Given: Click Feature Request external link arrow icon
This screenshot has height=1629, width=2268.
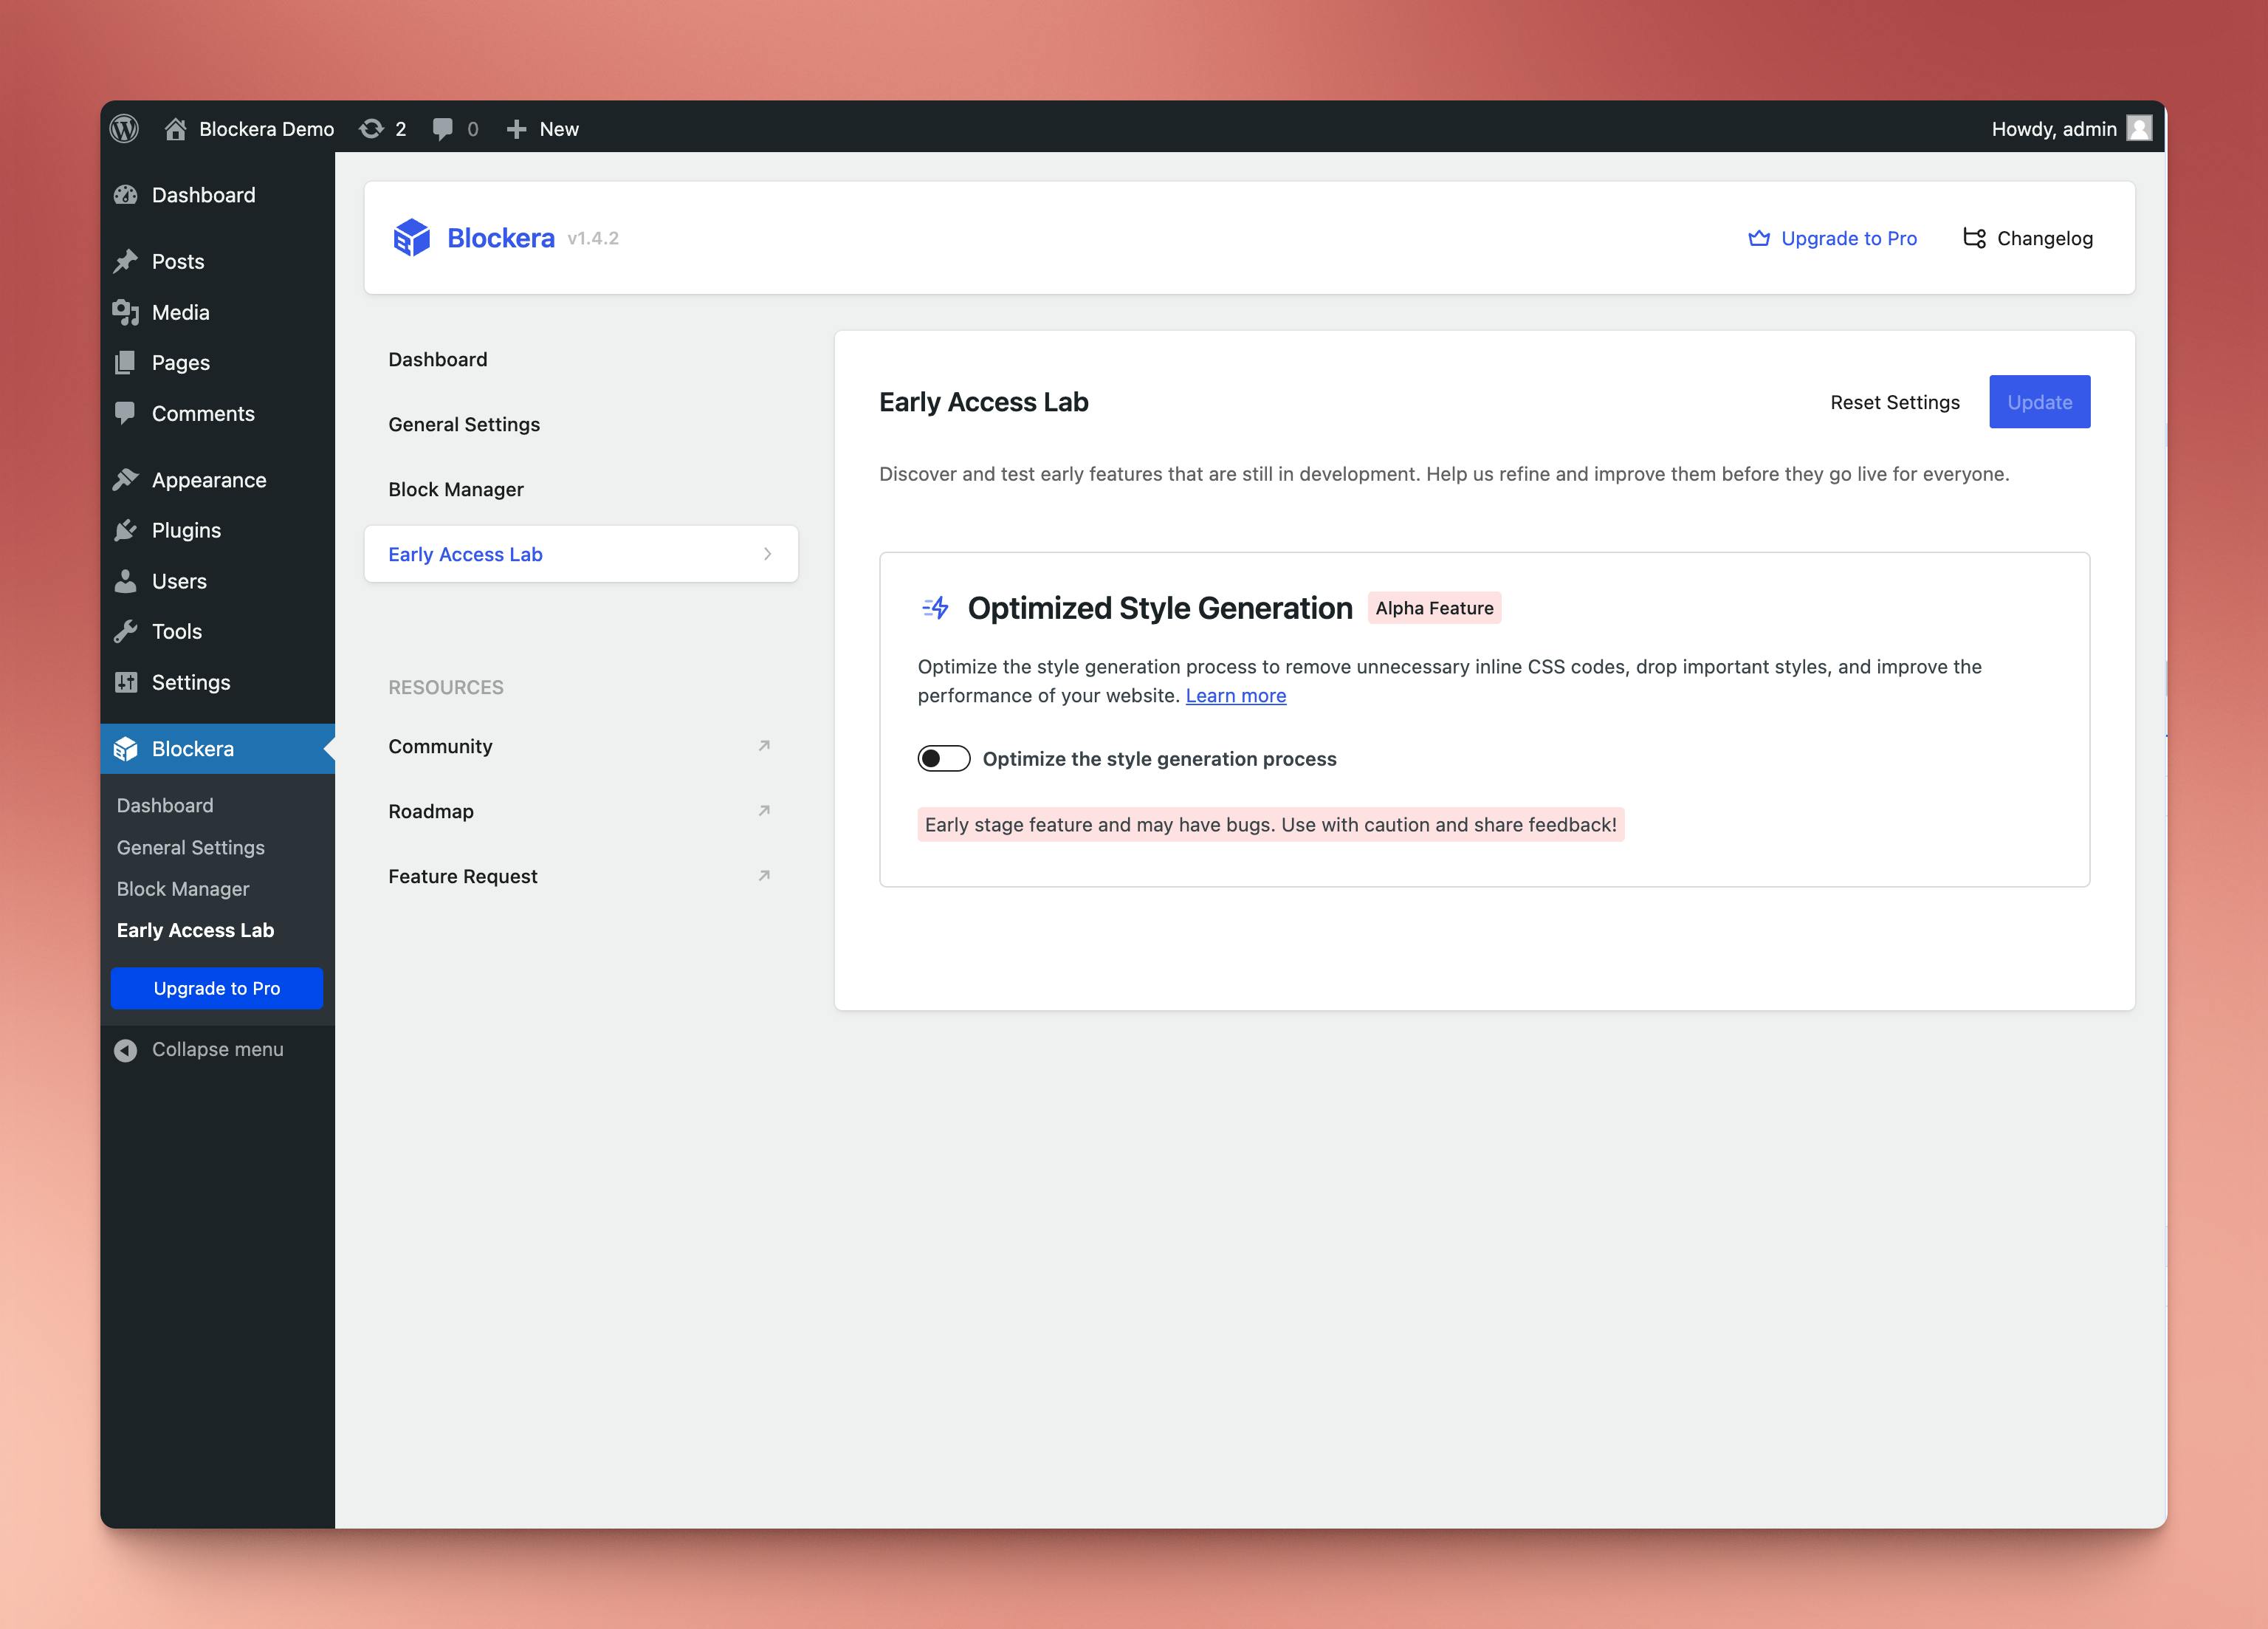Looking at the screenshot, I should (764, 876).
